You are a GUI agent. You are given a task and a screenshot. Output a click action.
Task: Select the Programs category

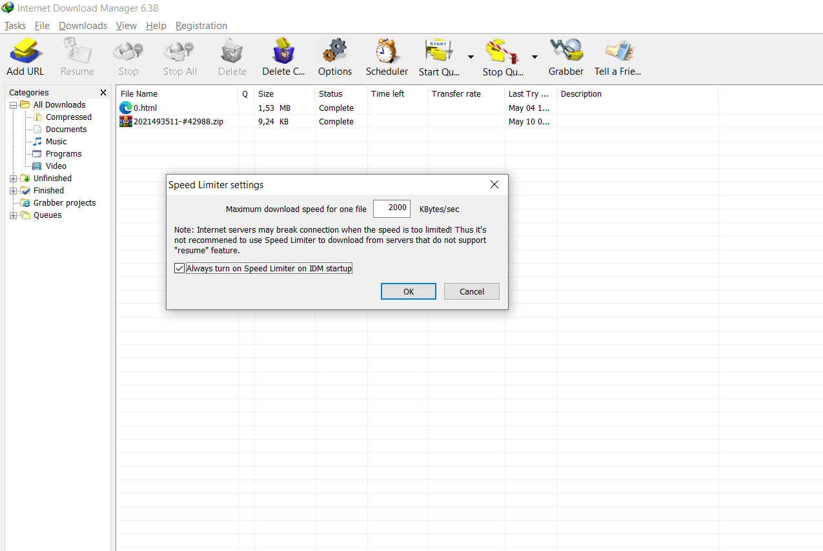tap(63, 154)
